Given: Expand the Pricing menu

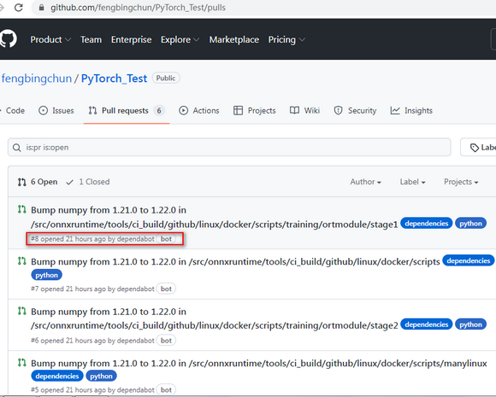Looking at the screenshot, I should (286, 39).
